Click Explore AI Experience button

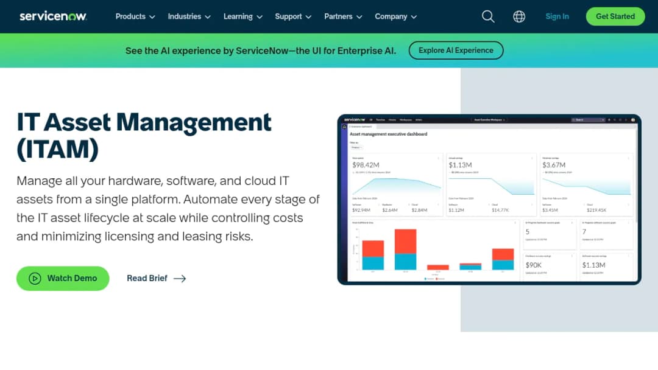456,51
